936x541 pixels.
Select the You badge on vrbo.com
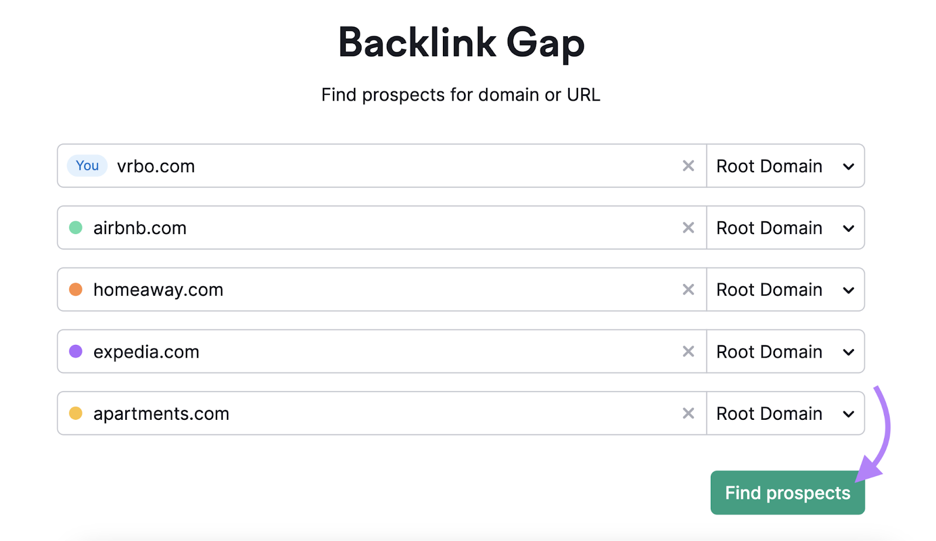tap(87, 166)
